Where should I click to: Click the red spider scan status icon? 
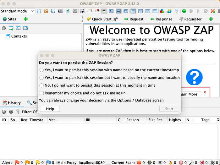click(202, 162)
